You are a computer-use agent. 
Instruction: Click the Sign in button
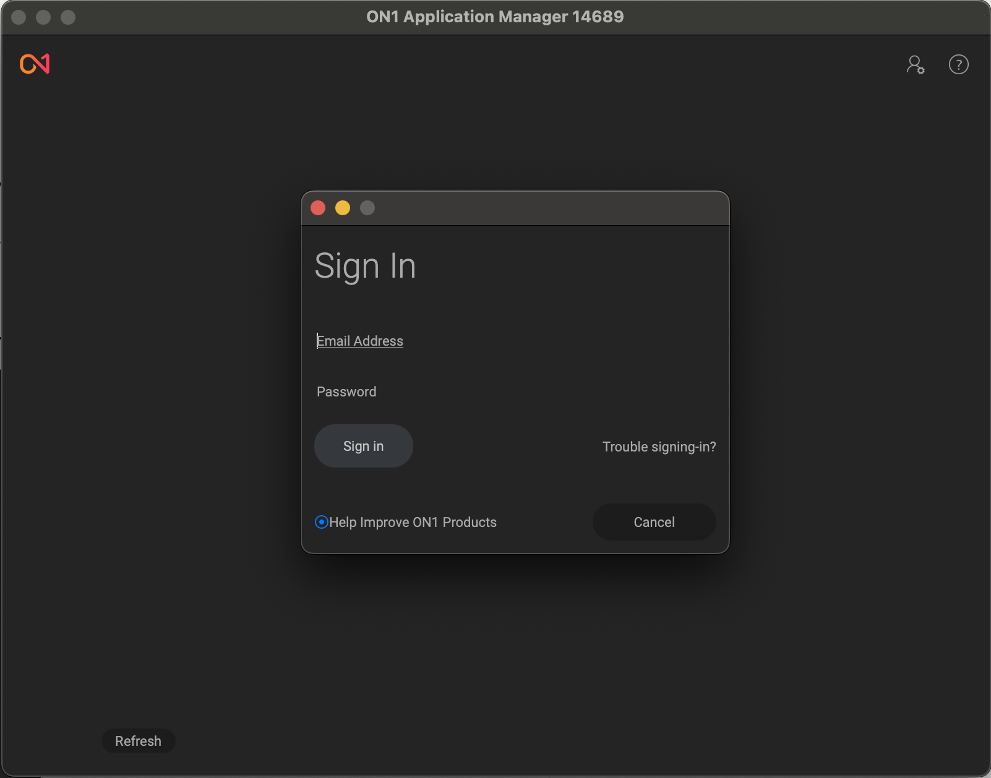[364, 446]
